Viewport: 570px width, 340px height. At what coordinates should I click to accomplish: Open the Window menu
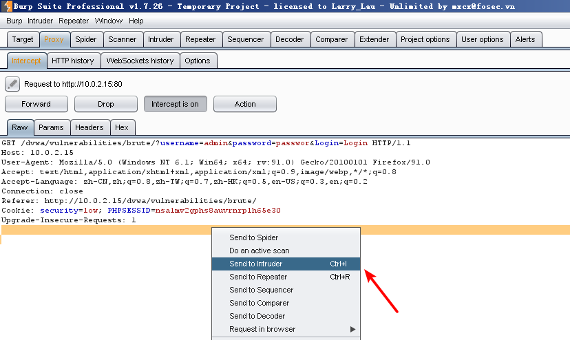pyautogui.click(x=108, y=21)
